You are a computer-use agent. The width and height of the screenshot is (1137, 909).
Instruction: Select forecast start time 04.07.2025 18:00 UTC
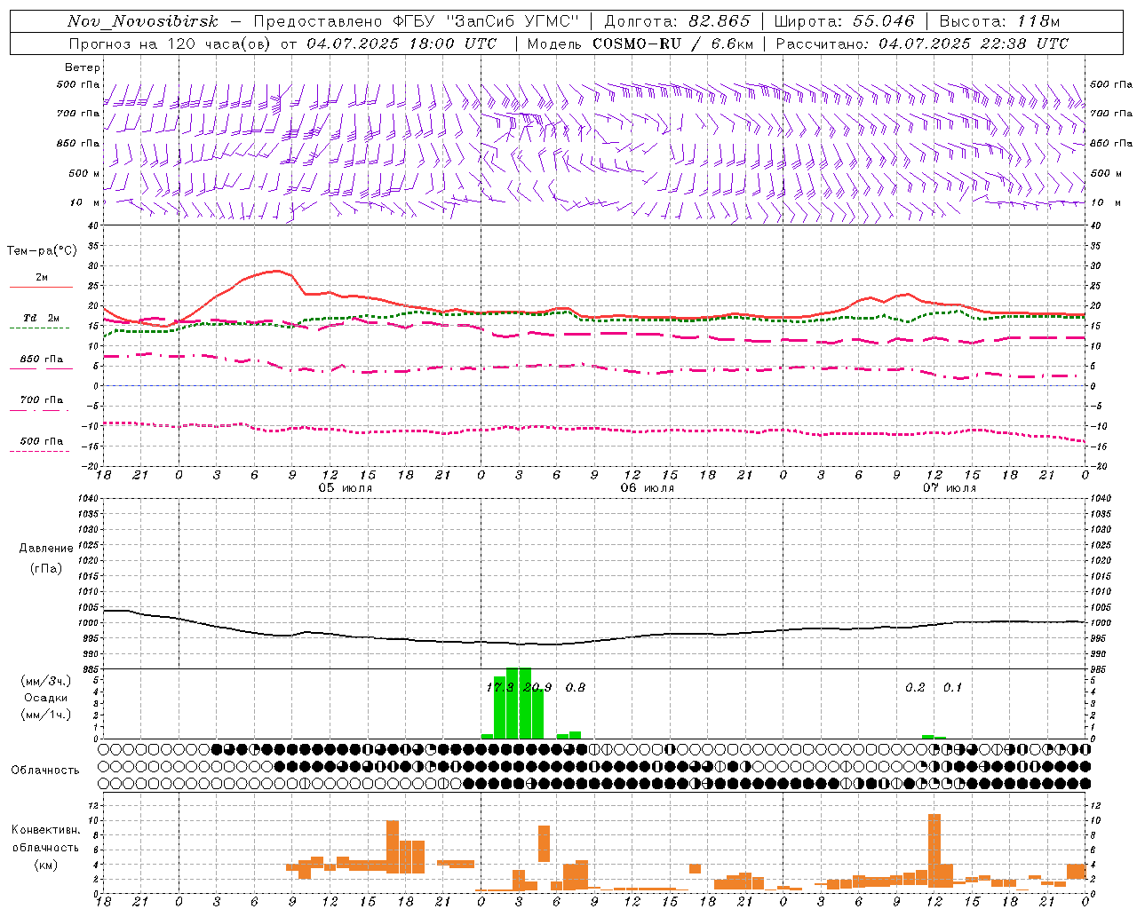402,43
